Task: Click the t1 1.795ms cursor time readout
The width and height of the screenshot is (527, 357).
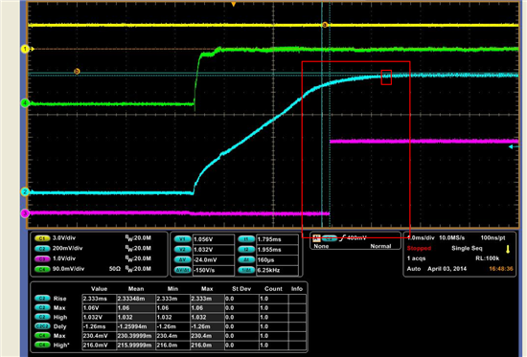Action: (268, 239)
